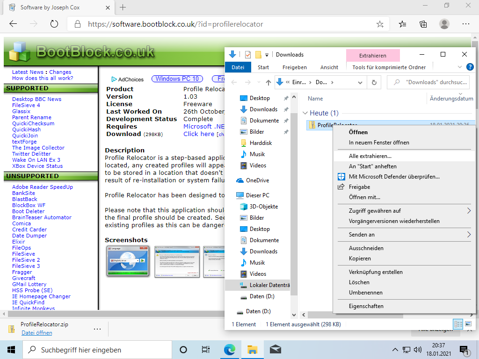Select Harddisk in quick access
Screen dimensions: 479x359
256,143
